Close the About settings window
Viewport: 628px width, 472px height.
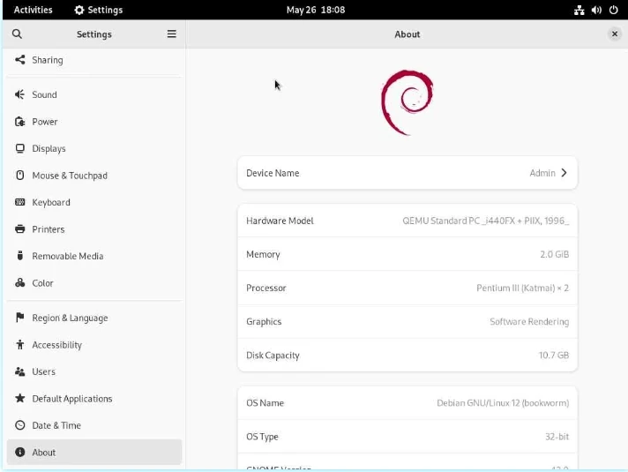pyautogui.click(x=615, y=34)
